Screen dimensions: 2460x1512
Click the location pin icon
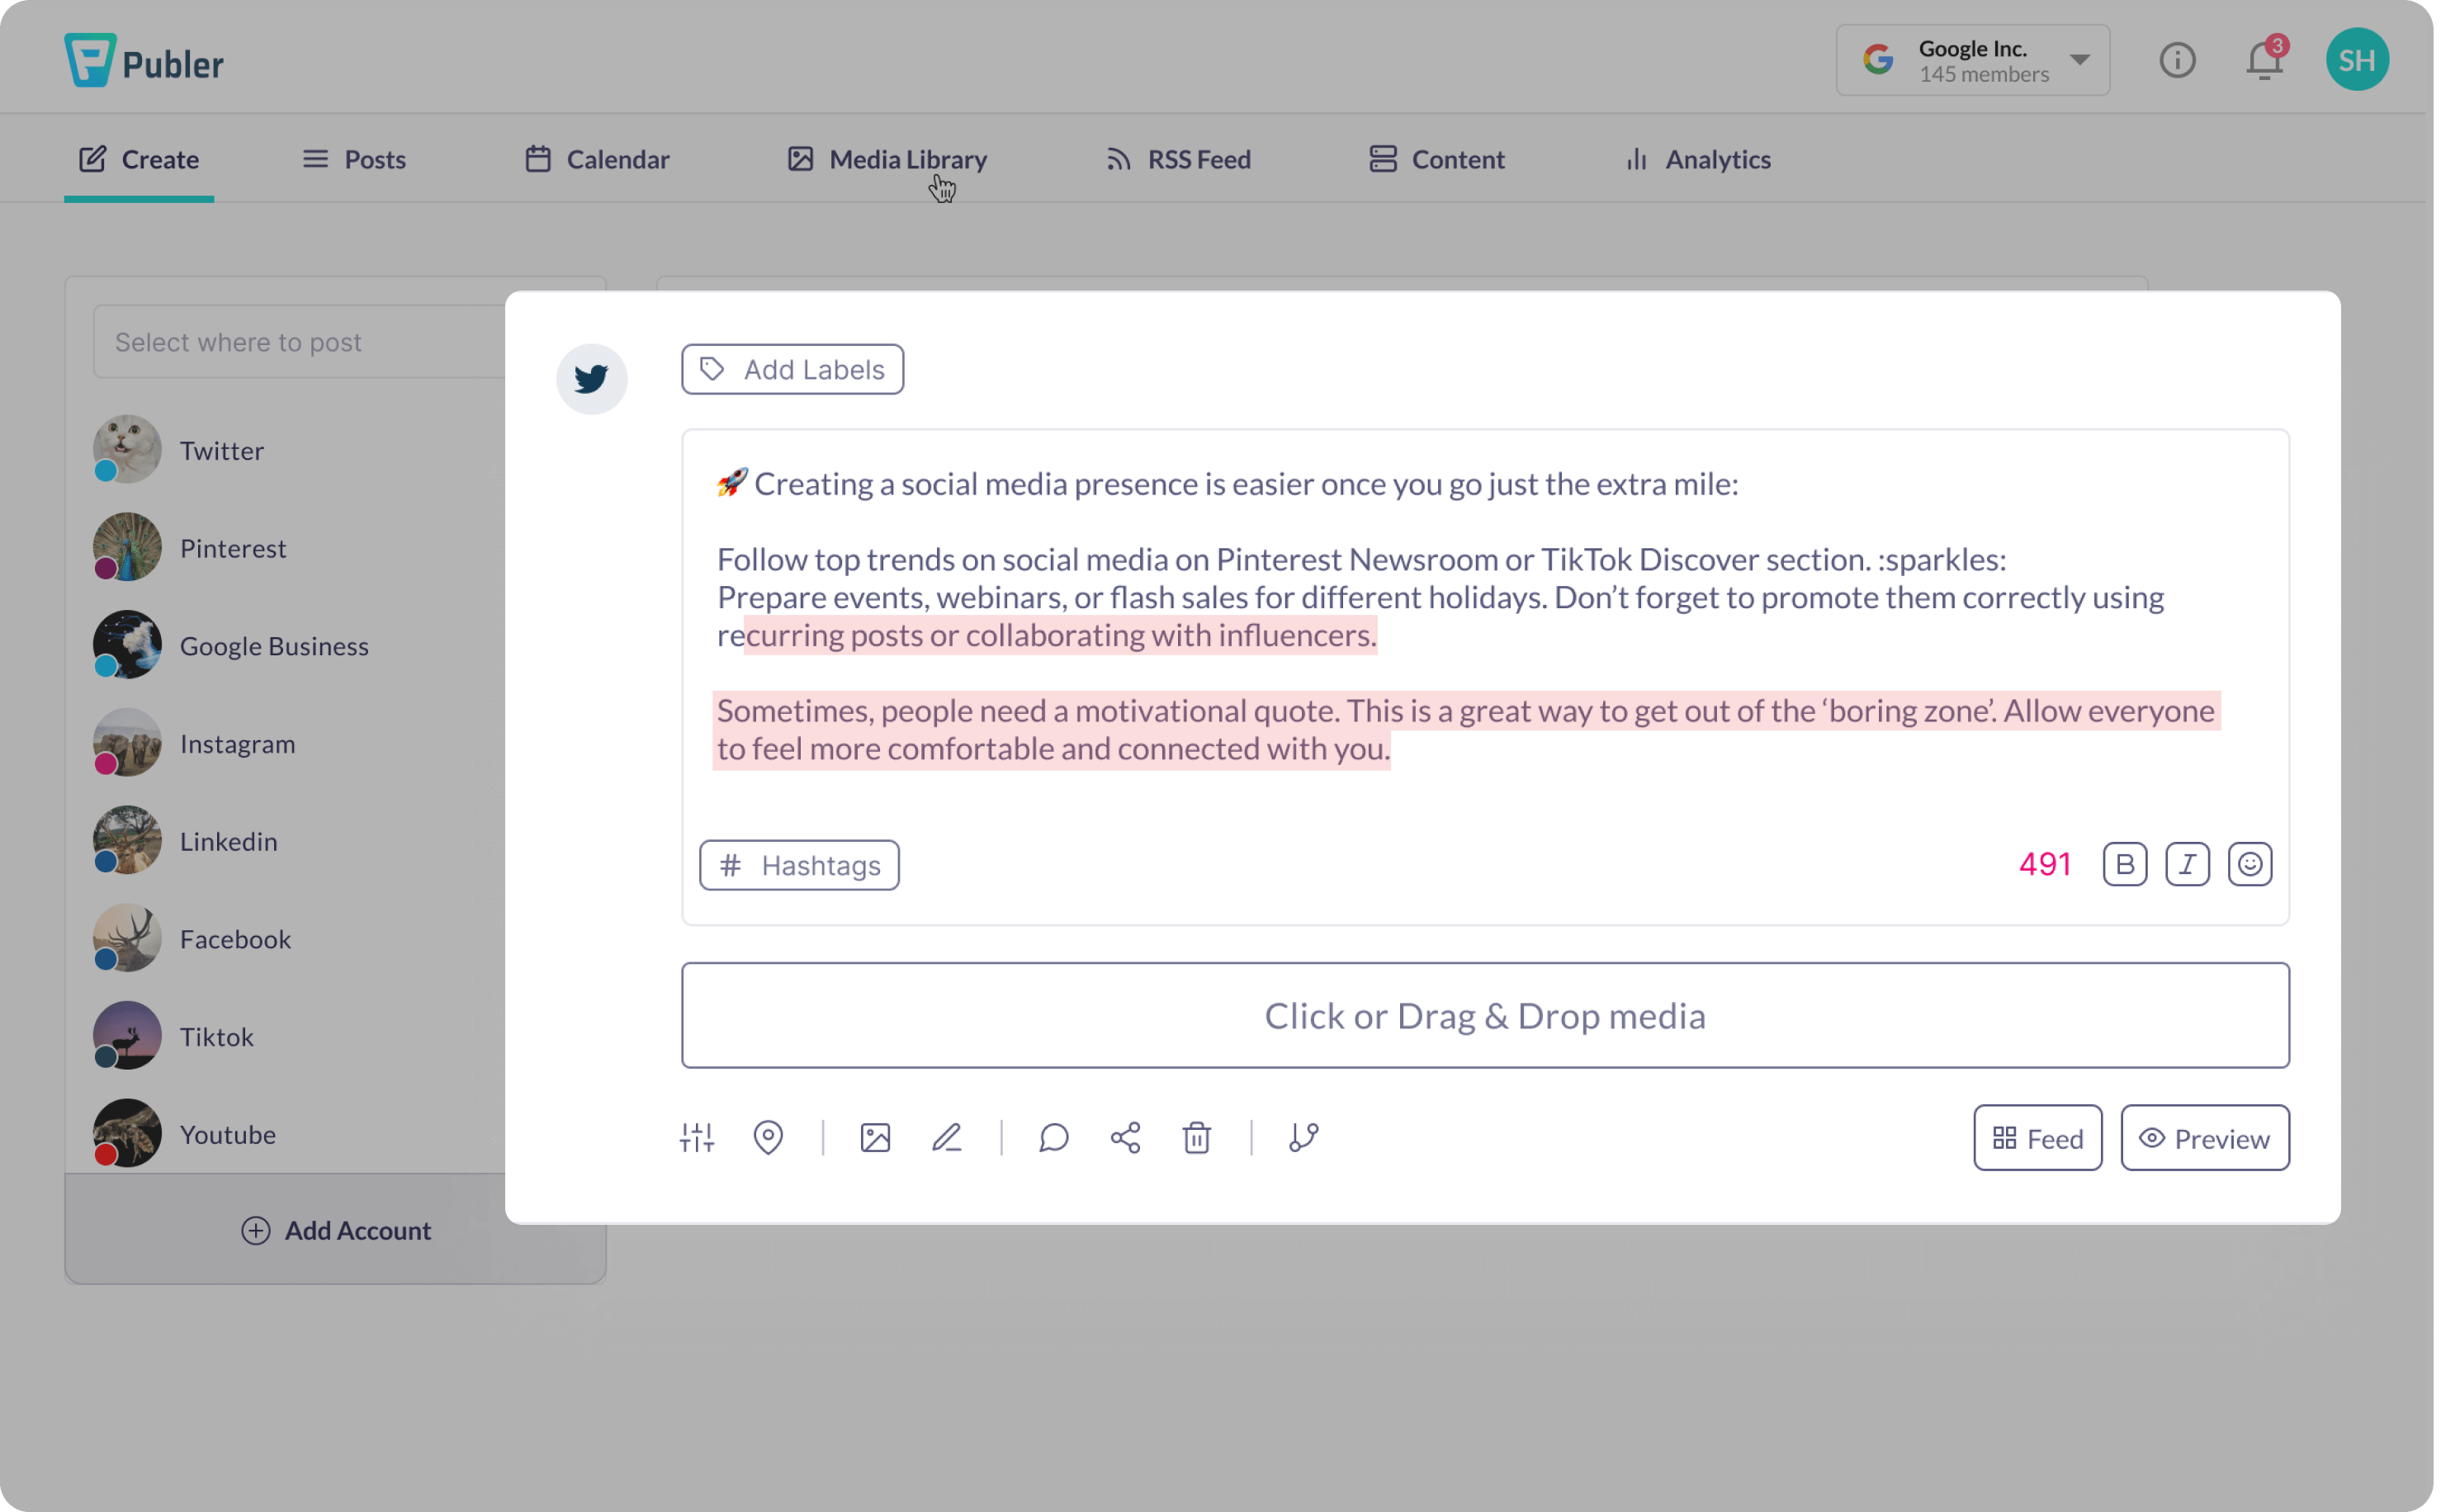click(x=768, y=1138)
